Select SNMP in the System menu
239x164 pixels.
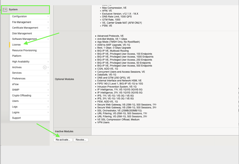pyautogui.click(x=30, y=90)
